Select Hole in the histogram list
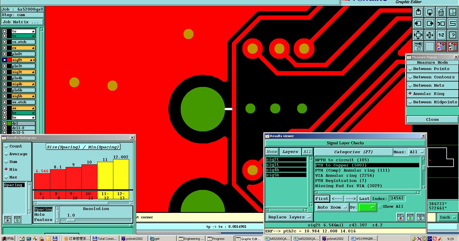This screenshot has height=241, width=459. click(40, 215)
